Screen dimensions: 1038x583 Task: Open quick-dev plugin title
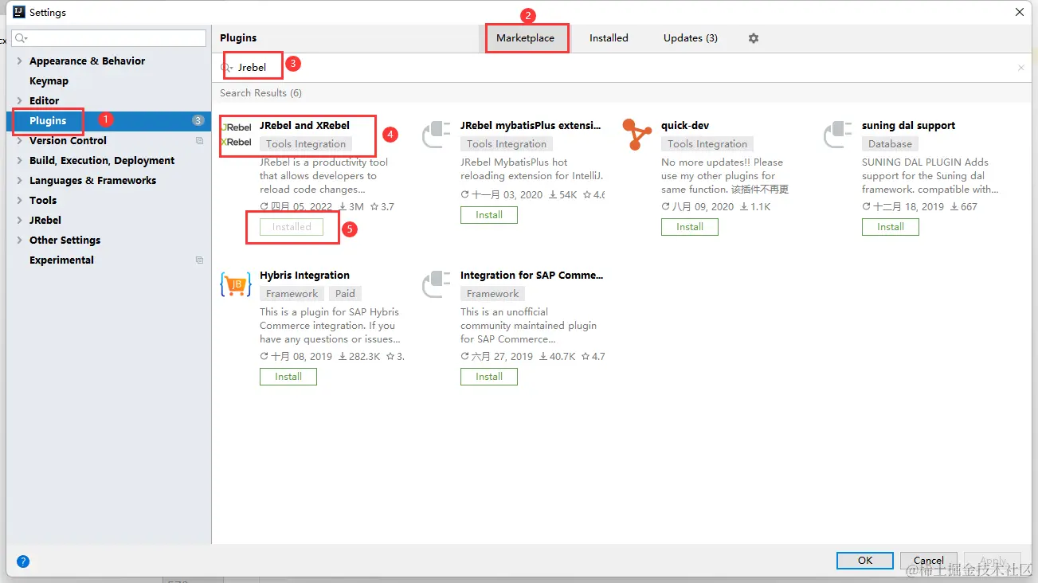pyautogui.click(x=685, y=126)
